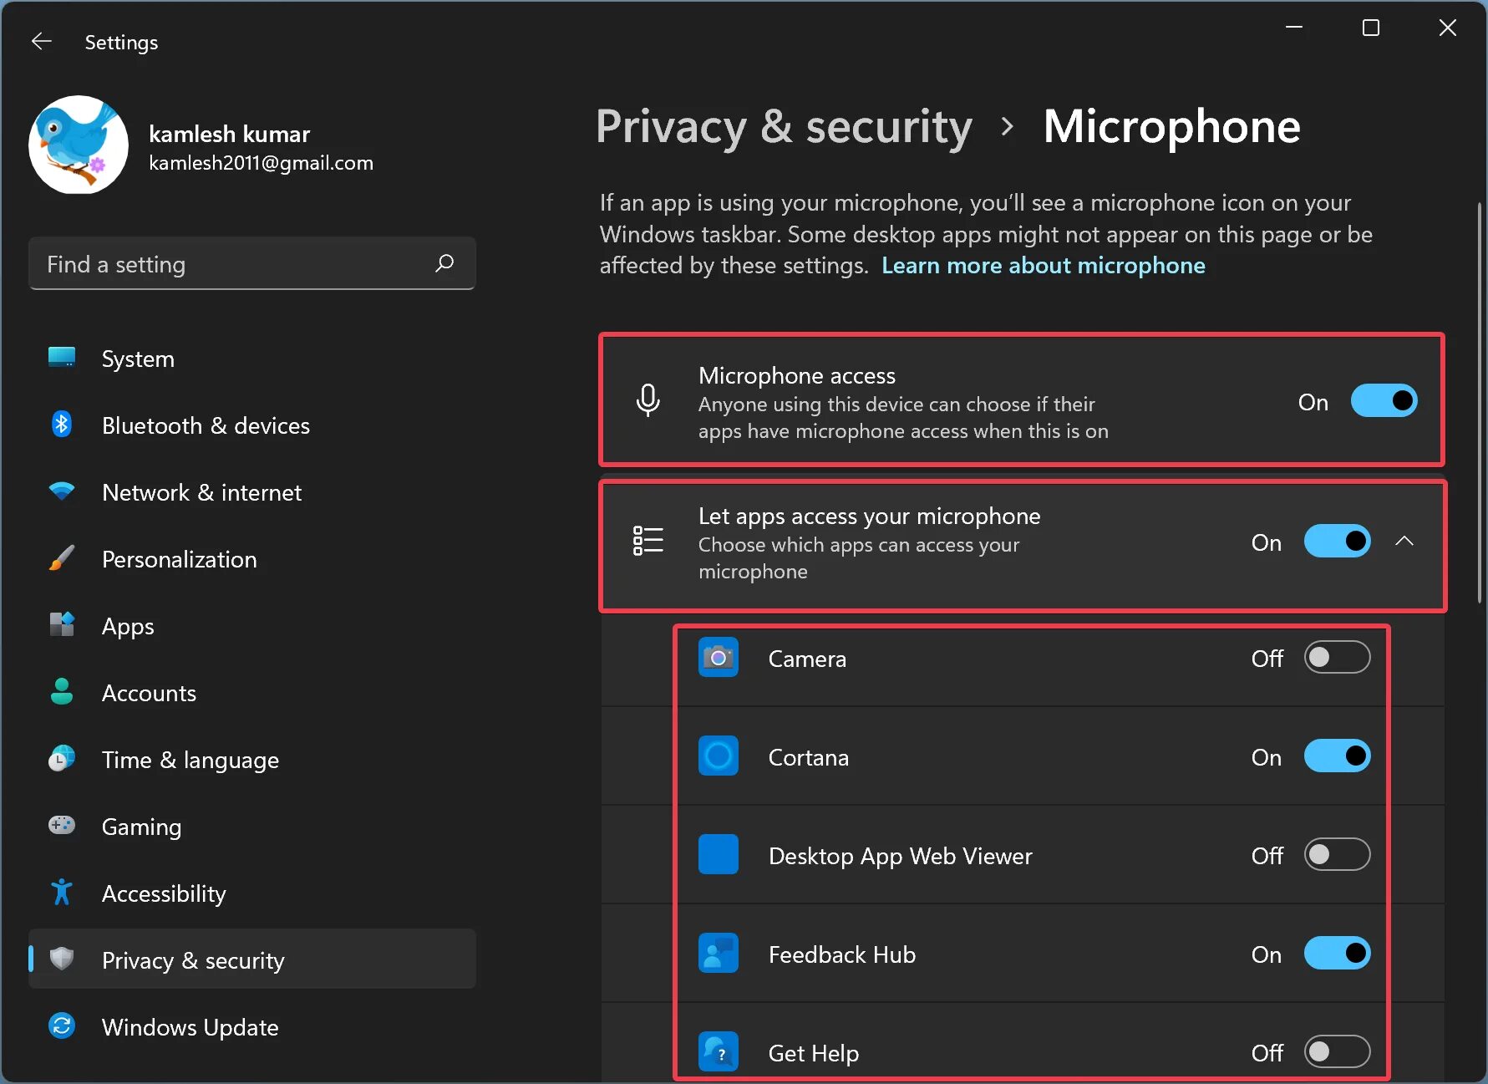The height and width of the screenshot is (1084, 1488).
Task: Enable microphone access for Camera
Action: (x=1337, y=658)
